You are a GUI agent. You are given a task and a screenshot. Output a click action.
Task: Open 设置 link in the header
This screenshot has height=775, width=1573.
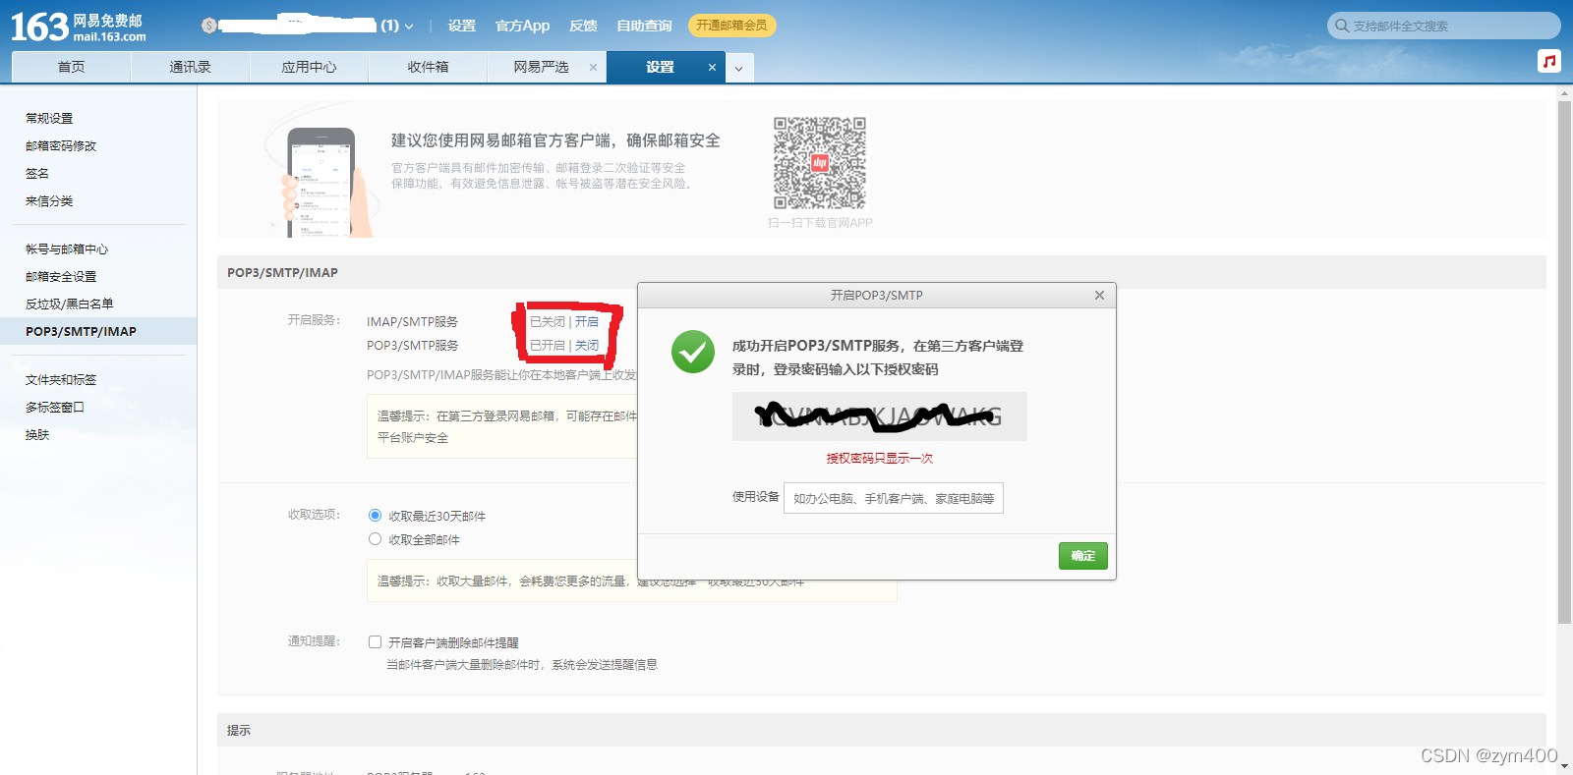[x=461, y=26]
